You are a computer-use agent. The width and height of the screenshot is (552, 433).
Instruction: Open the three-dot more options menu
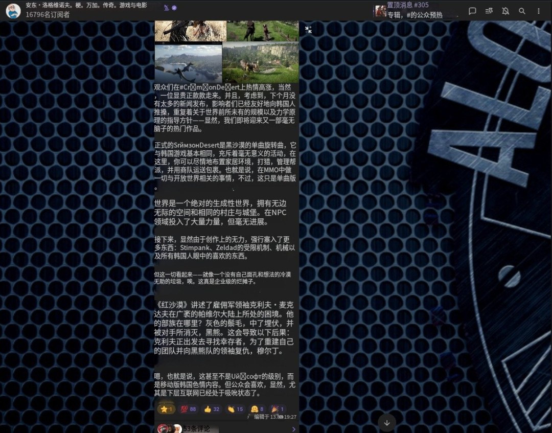[x=538, y=11]
